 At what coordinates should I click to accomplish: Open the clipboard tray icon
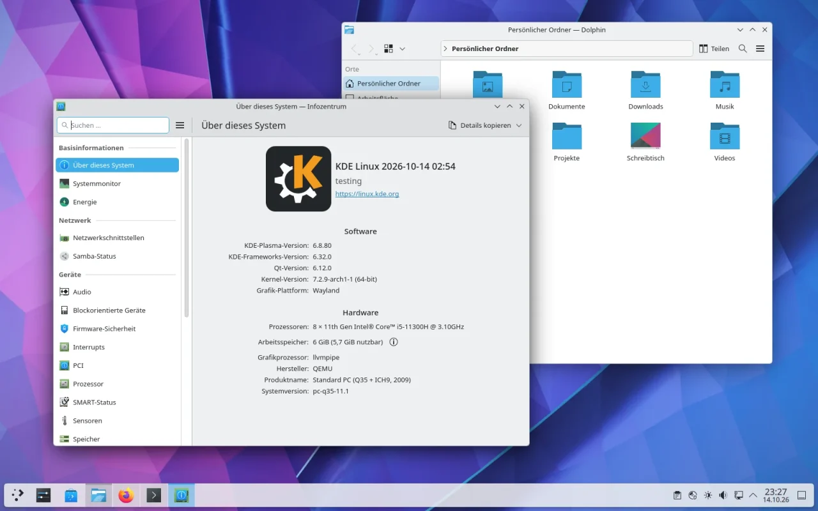click(x=677, y=495)
